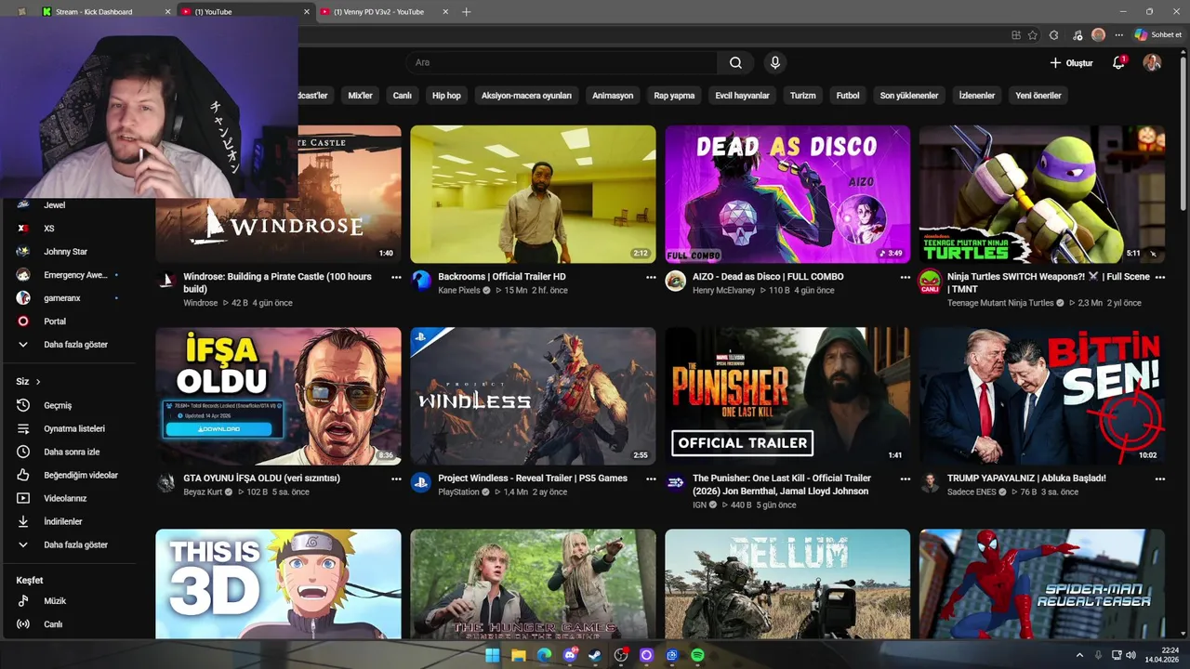Expand the Siz section chevron
The width and height of the screenshot is (1190, 669).
point(38,381)
